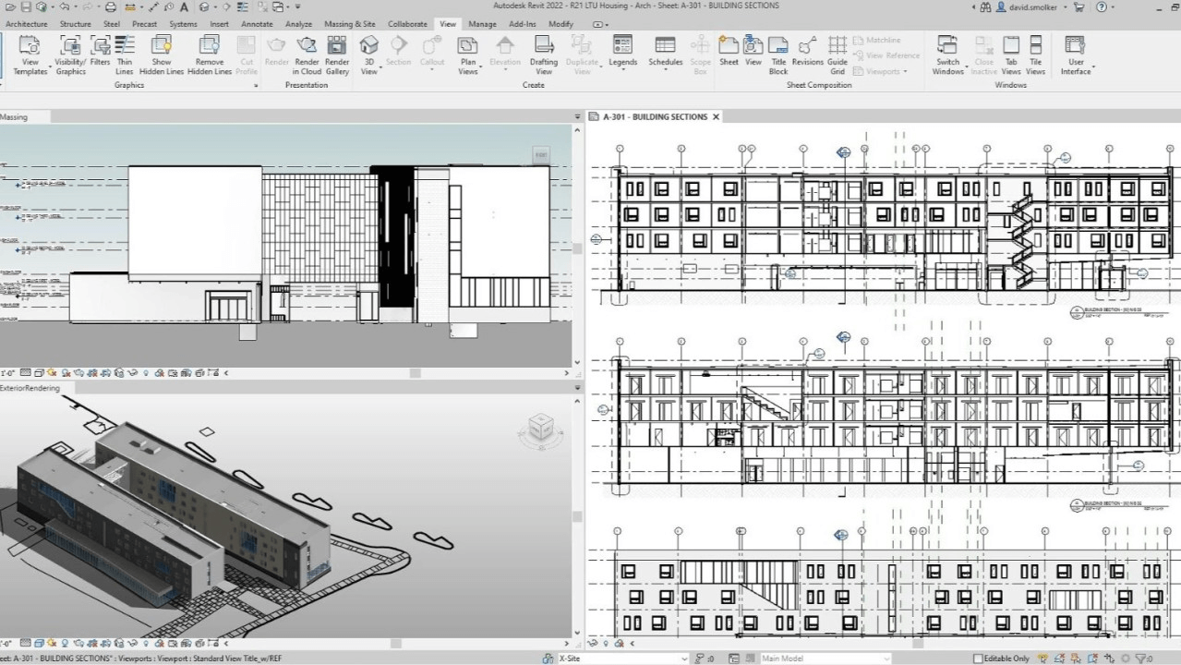Add a Guide Grid to sheet
1181x665 pixels.
point(838,54)
